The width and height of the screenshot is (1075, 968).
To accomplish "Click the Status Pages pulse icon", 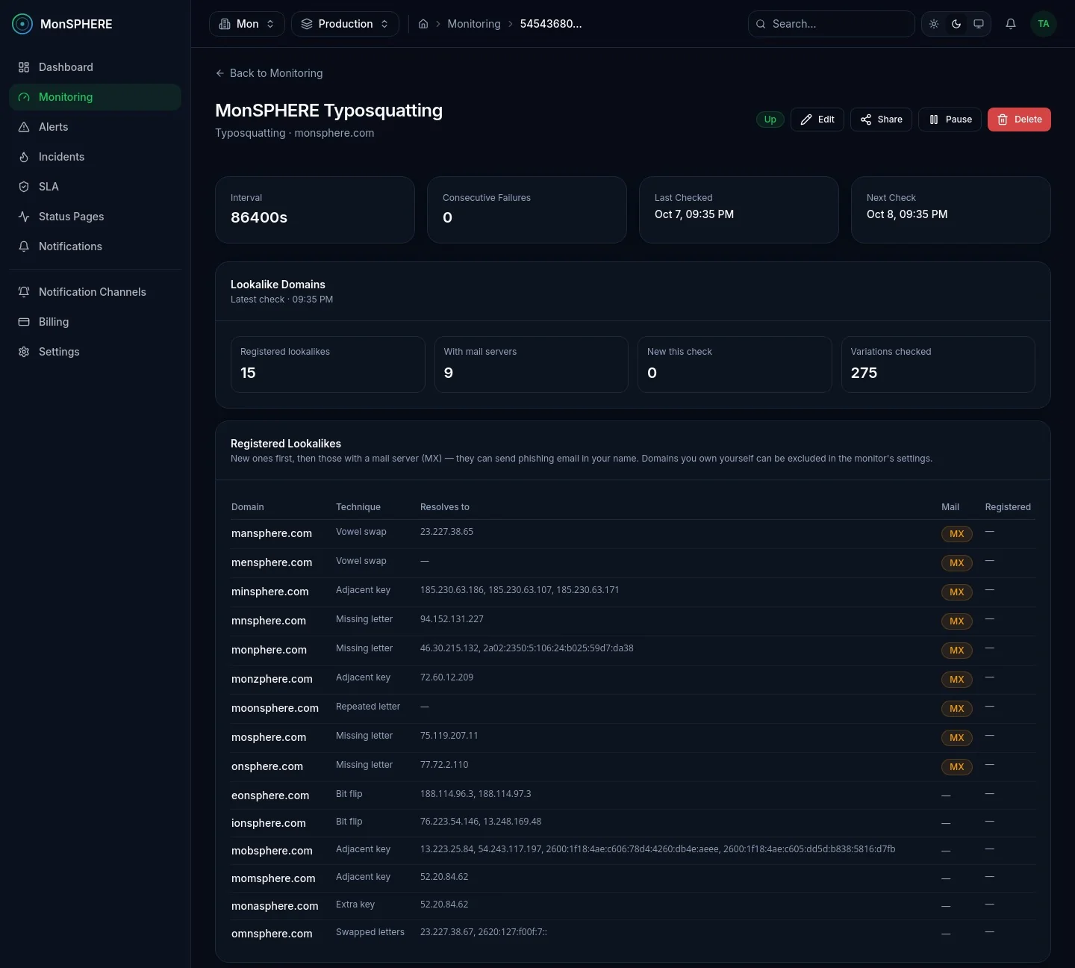I will click(x=24, y=217).
